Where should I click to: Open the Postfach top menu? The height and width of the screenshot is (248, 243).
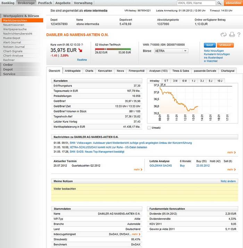[x=45, y=3]
